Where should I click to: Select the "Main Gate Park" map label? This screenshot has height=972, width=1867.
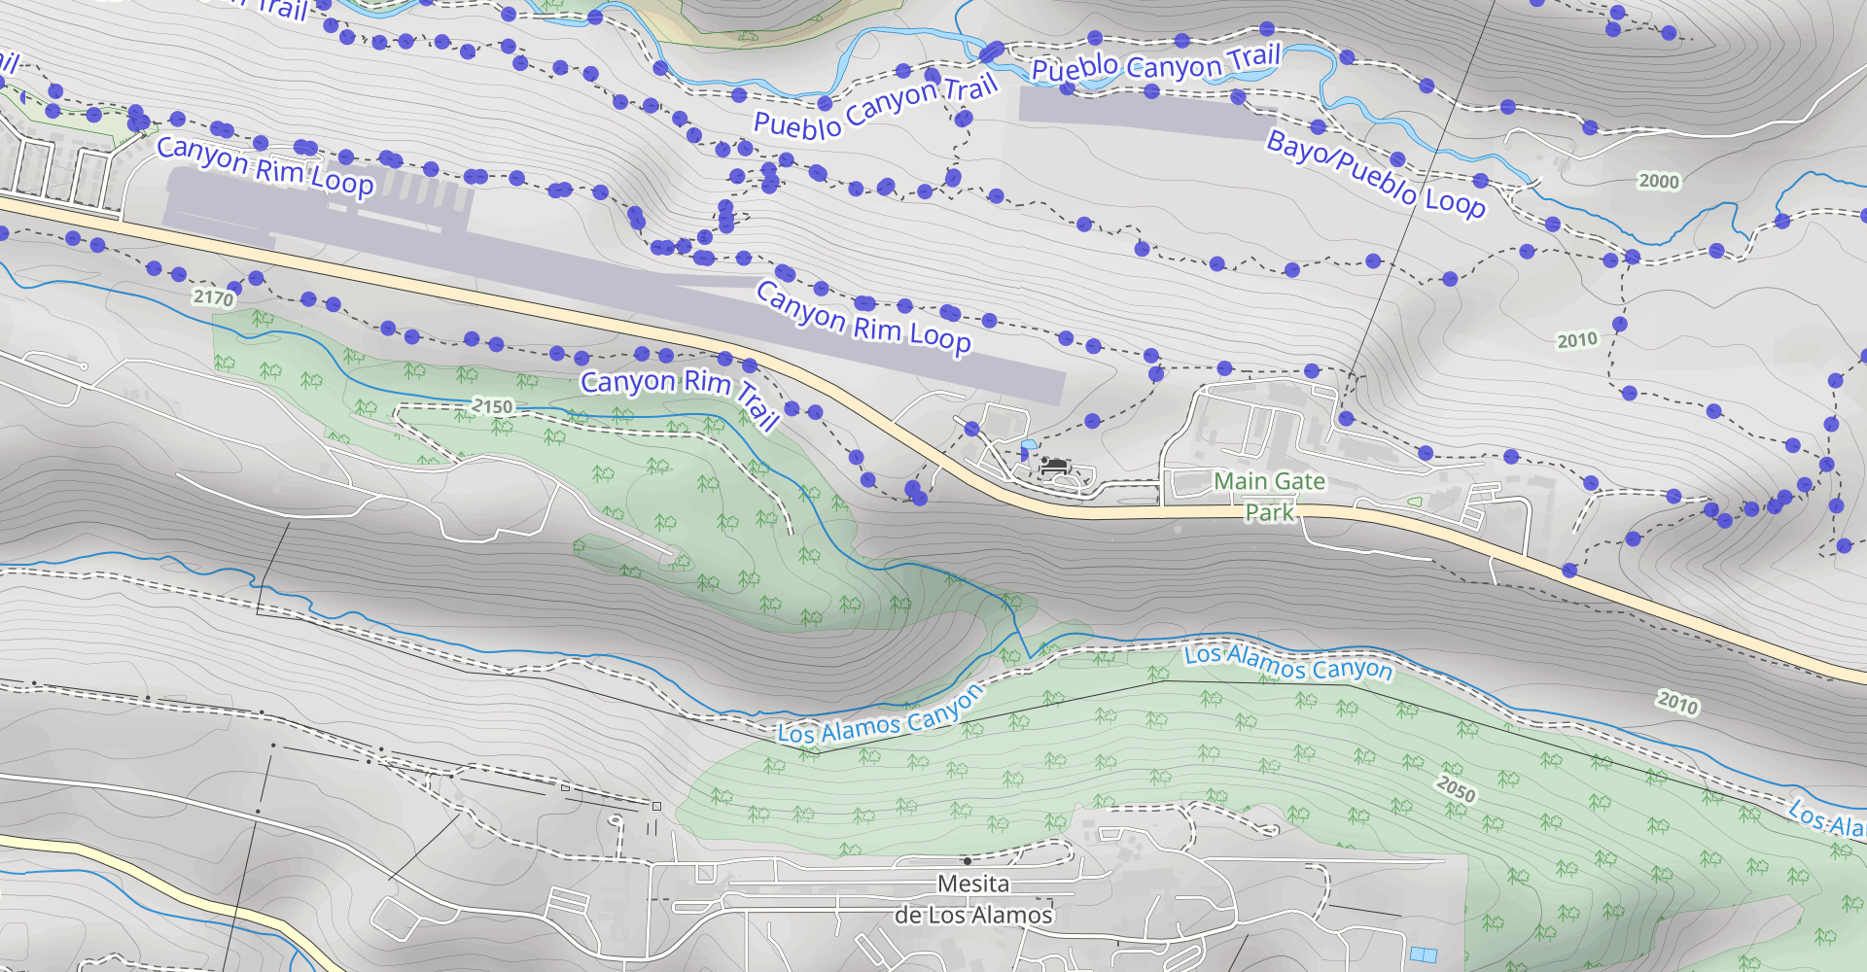pos(1269,496)
